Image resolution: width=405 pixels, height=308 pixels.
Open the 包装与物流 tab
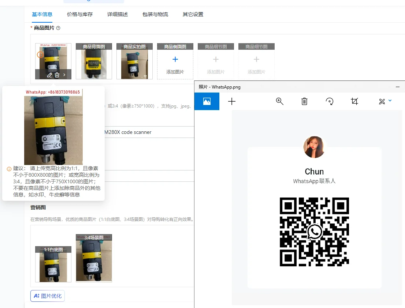(155, 15)
